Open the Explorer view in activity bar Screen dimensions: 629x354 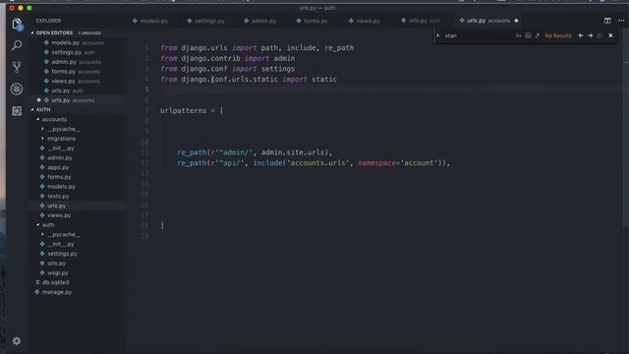[x=17, y=24]
